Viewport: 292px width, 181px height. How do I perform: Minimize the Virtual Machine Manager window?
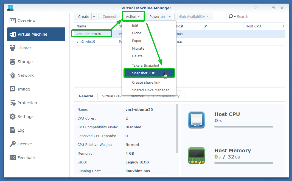tap(265, 8)
